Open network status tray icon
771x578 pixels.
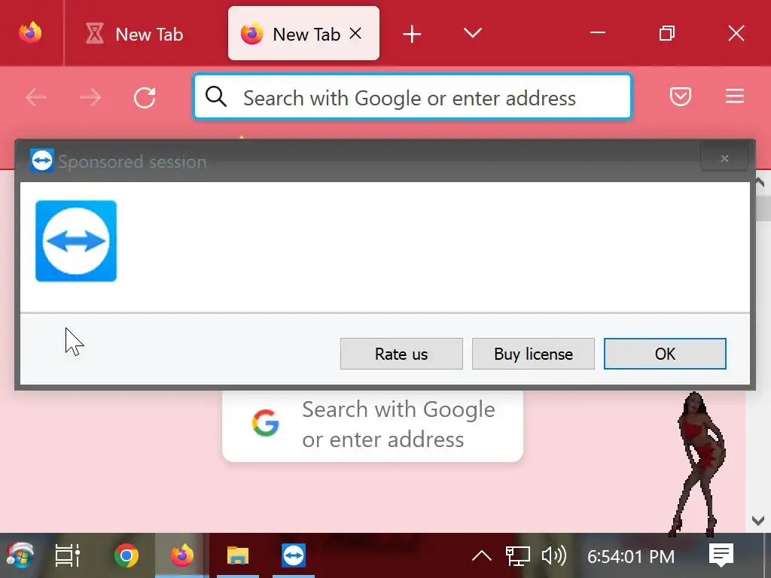518,556
